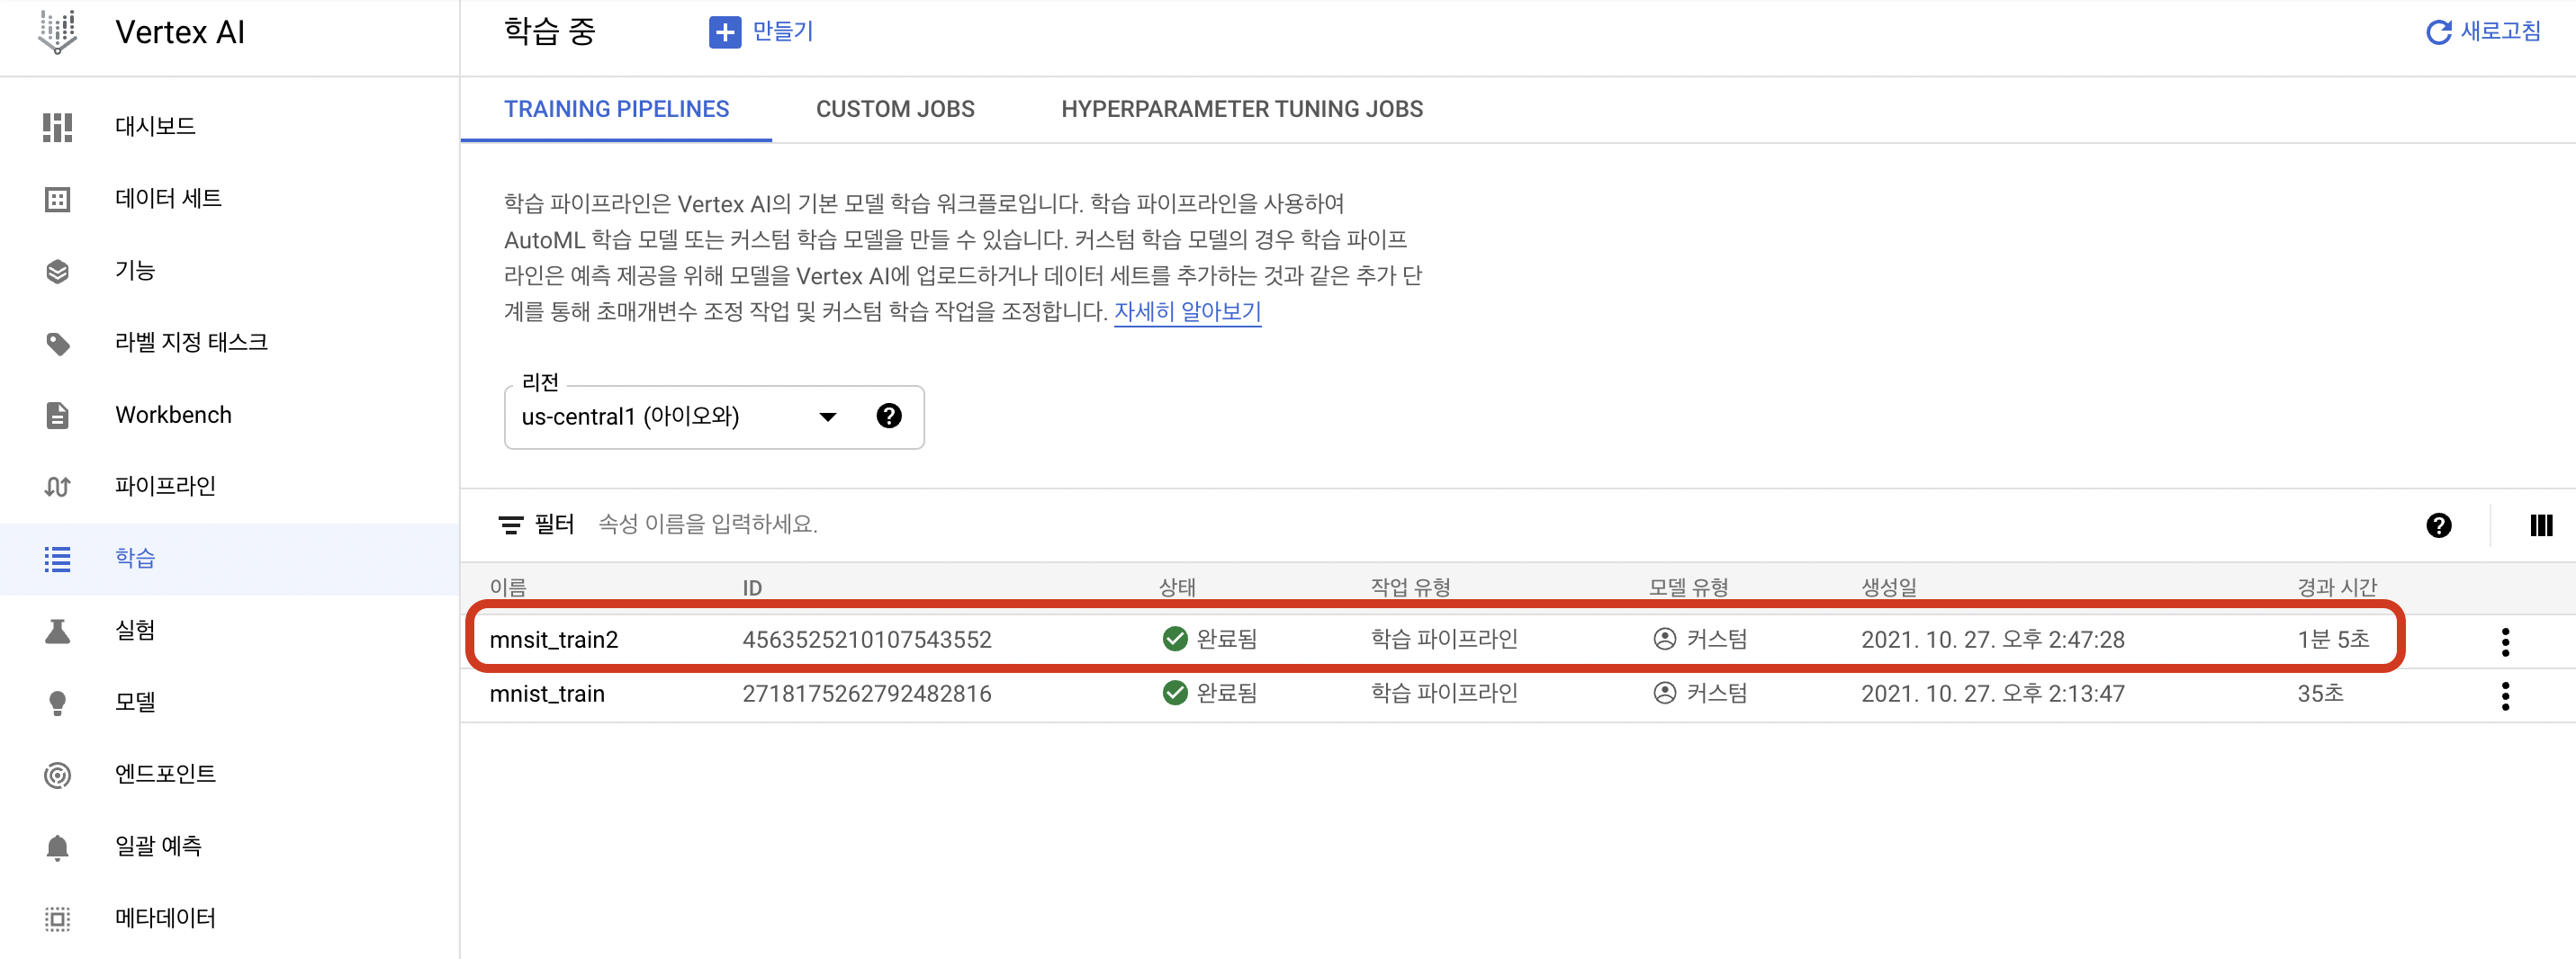This screenshot has width=2576, height=959.
Task: Click the 커스텀 person icon in mnist_train row
Action: [x=1665, y=693]
